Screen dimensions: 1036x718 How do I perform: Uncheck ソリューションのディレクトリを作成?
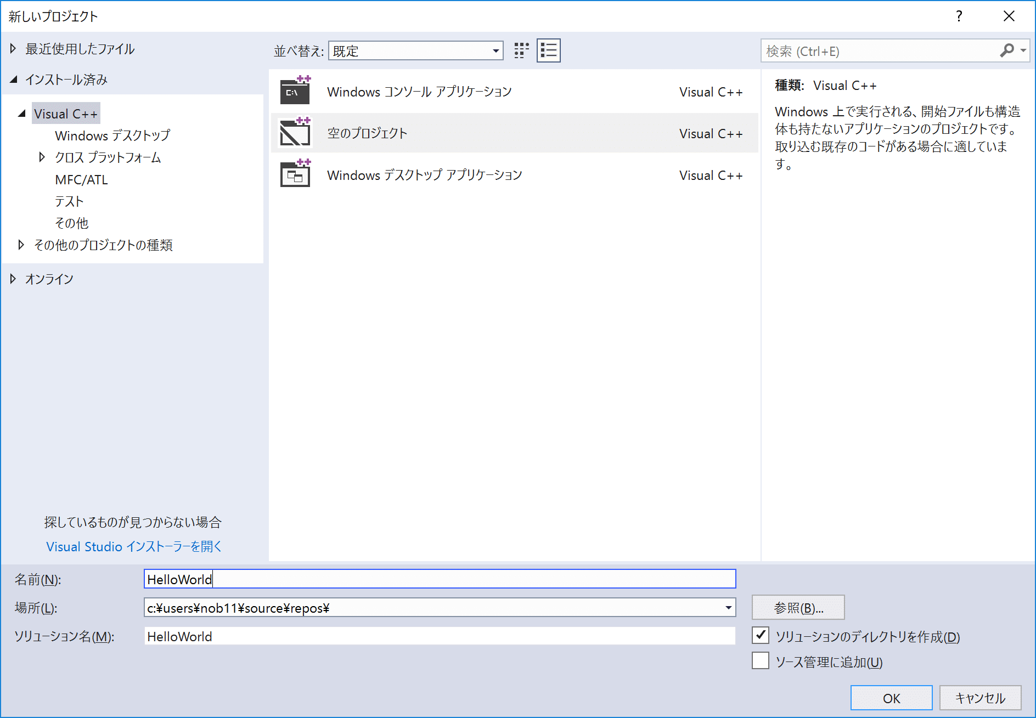point(761,635)
